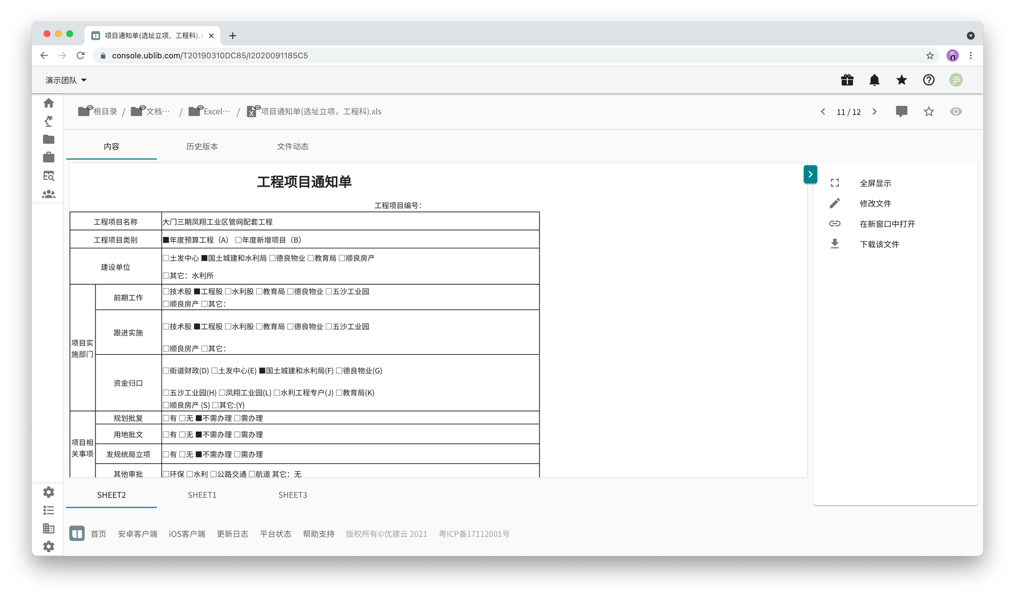Switch to the 历史版本 tab
The image size is (1015, 598).
coord(202,146)
